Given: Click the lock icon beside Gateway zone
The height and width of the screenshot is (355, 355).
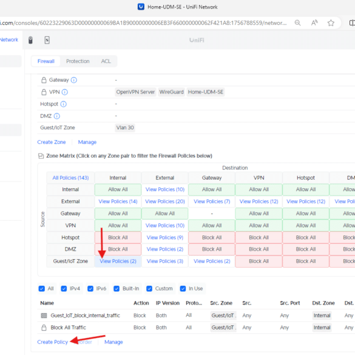Looking at the screenshot, I should [44, 80].
